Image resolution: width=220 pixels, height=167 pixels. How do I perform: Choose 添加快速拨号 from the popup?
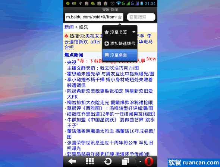tap(120, 43)
